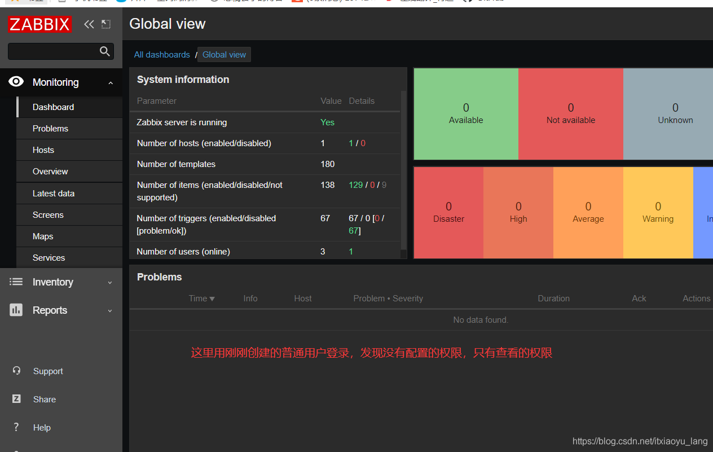
Task: Open the Screens menu item
Action: (69, 215)
